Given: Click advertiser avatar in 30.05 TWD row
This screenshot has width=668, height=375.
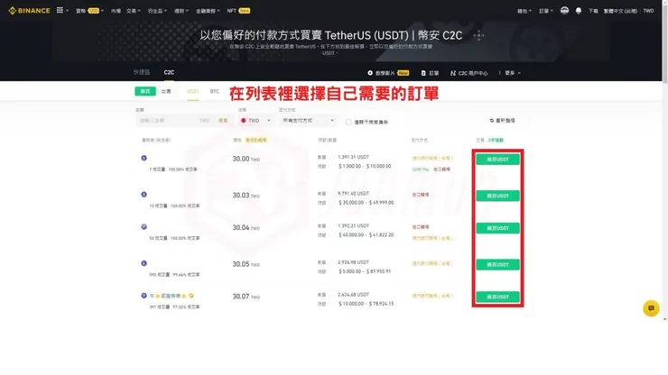Looking at the screenshot, I should [x=144, y=263].
